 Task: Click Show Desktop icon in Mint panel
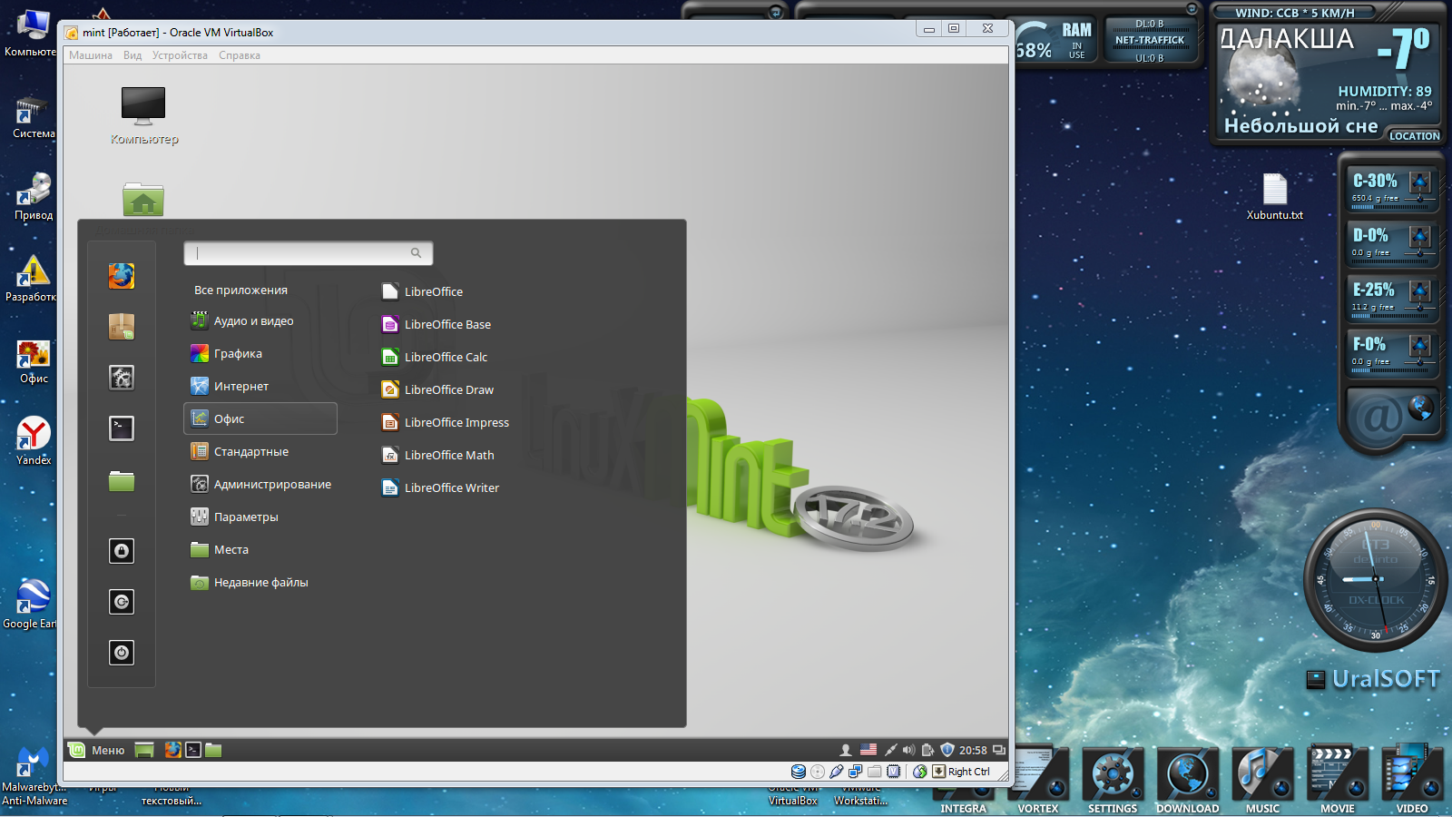(144, 750)
